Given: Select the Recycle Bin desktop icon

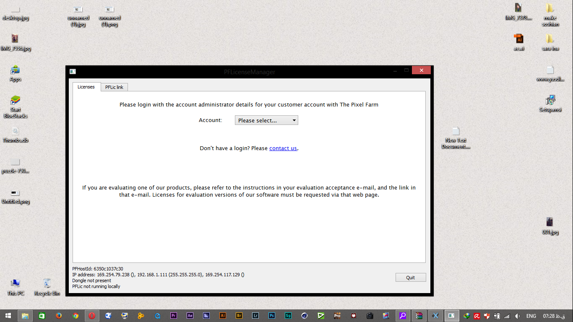Looking at the screenshot, I should [x=47, y=287].
